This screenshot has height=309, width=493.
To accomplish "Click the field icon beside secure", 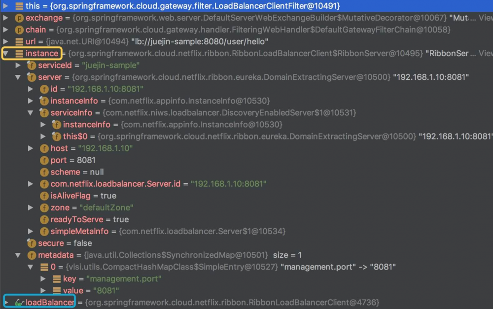I will [x=32, y=243].
